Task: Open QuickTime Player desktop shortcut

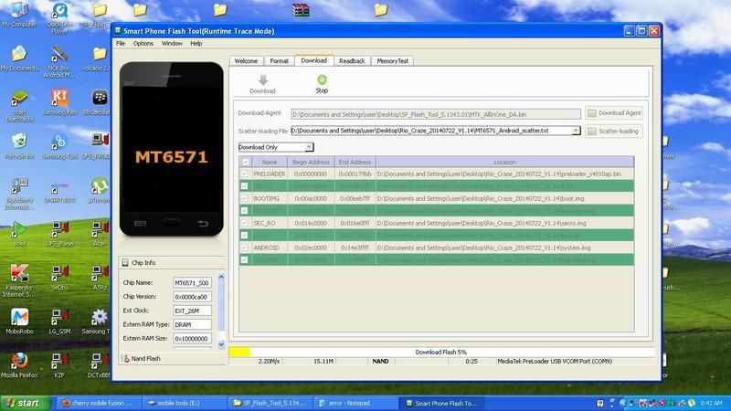Action: (59, 10)
